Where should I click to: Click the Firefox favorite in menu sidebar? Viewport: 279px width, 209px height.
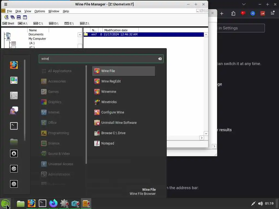point(14,65)
